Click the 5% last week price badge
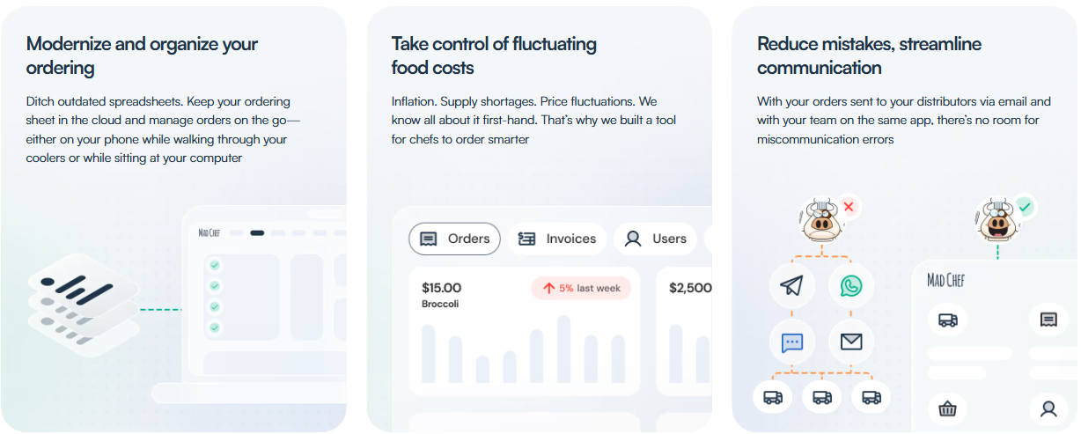Image resolution: width=1081 pixels, height=434 pixels. pos(581,288)
